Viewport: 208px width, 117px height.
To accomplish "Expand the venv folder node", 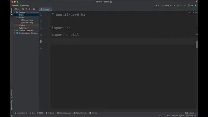I will pyautogui.click(x=17, y=25).
